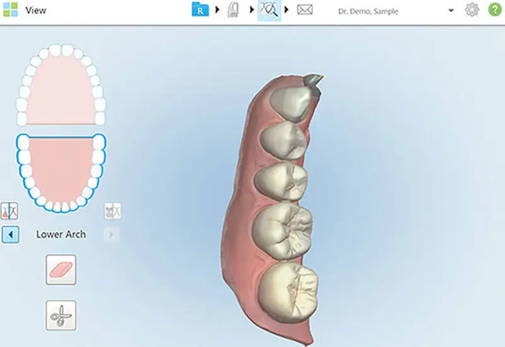
Task: Click the rearmost molar on the 3D scan
Action: 288,293
